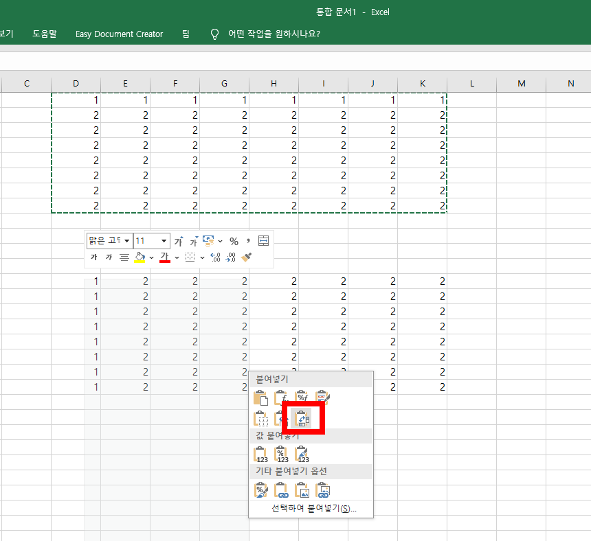Activate Format Painter brush
The image size is (591, 541).
pos(246,257)
